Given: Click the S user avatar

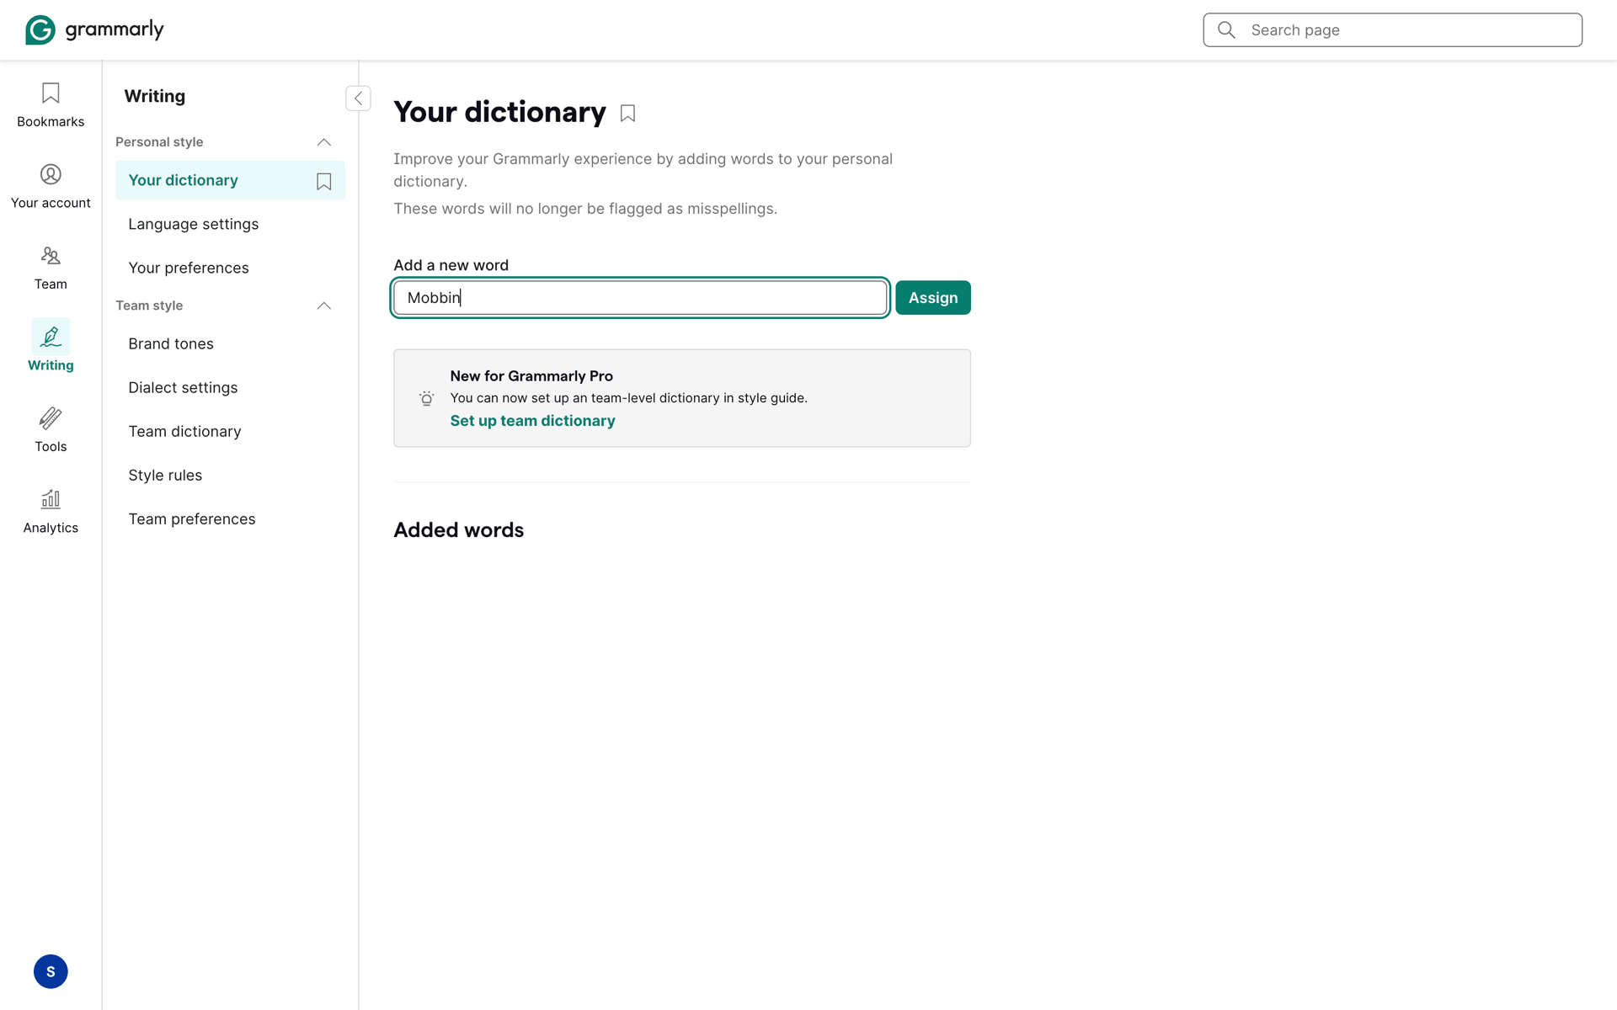Looking at the screenshot, I should click(51, 971).
